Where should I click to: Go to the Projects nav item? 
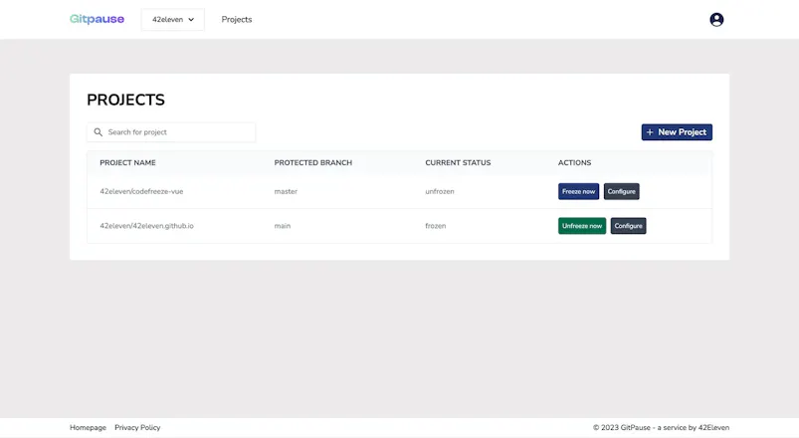[x=237, y=19]
